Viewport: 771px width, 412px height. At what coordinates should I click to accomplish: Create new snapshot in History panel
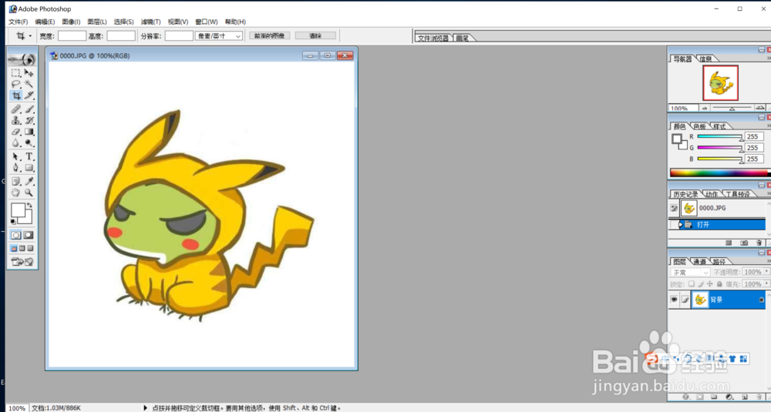click(745, 243)
